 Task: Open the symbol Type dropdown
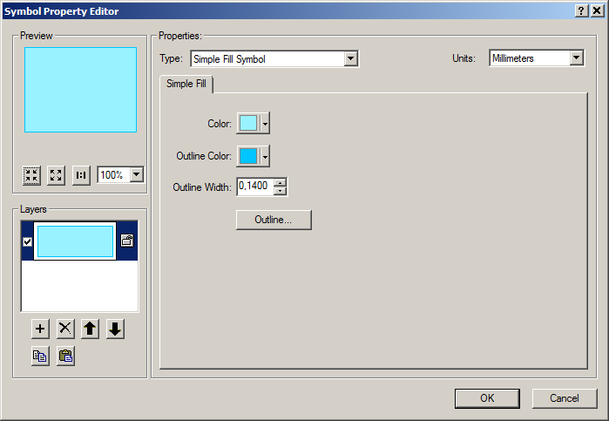click(x=351, y=58)
